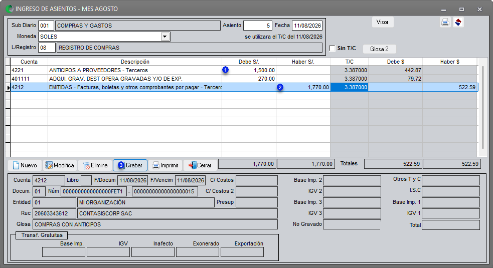
Task: Click the Haber $ value 522.59 in row 4212
Action: 467,87
